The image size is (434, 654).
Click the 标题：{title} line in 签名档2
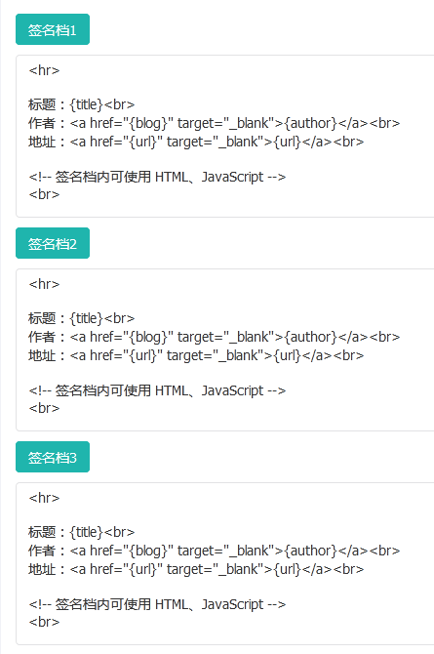tap(81, 318)
